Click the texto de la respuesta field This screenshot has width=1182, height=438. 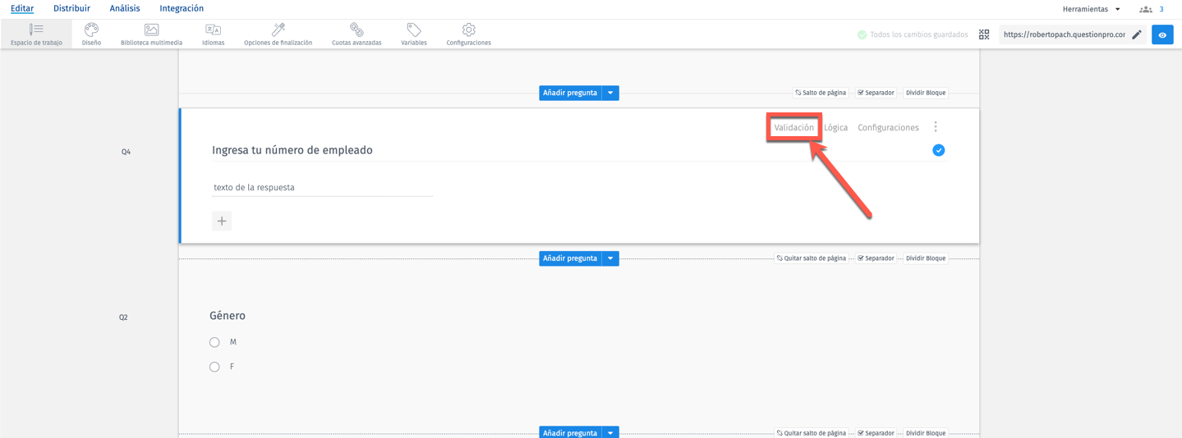click(322, 188)
